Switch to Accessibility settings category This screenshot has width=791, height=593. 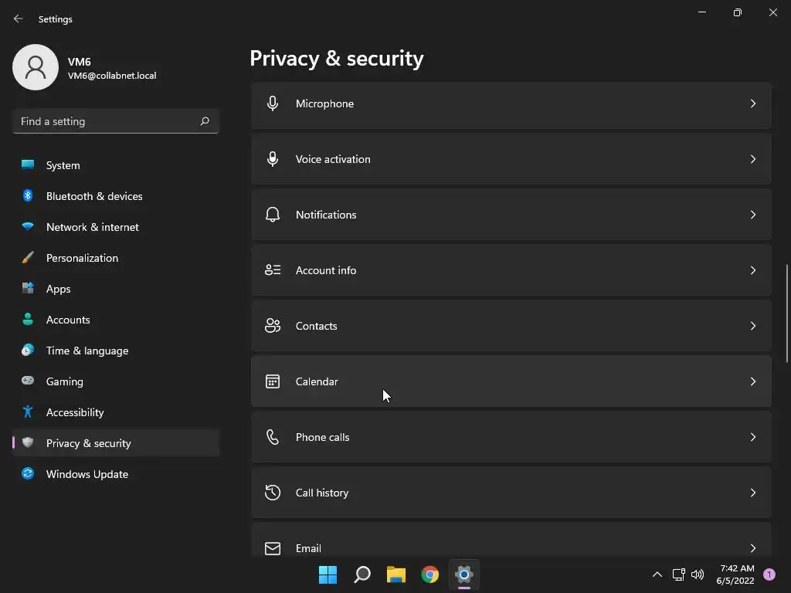point(75,412)
